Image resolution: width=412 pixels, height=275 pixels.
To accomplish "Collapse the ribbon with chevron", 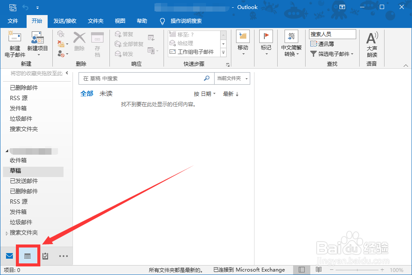I will (406, 65).
